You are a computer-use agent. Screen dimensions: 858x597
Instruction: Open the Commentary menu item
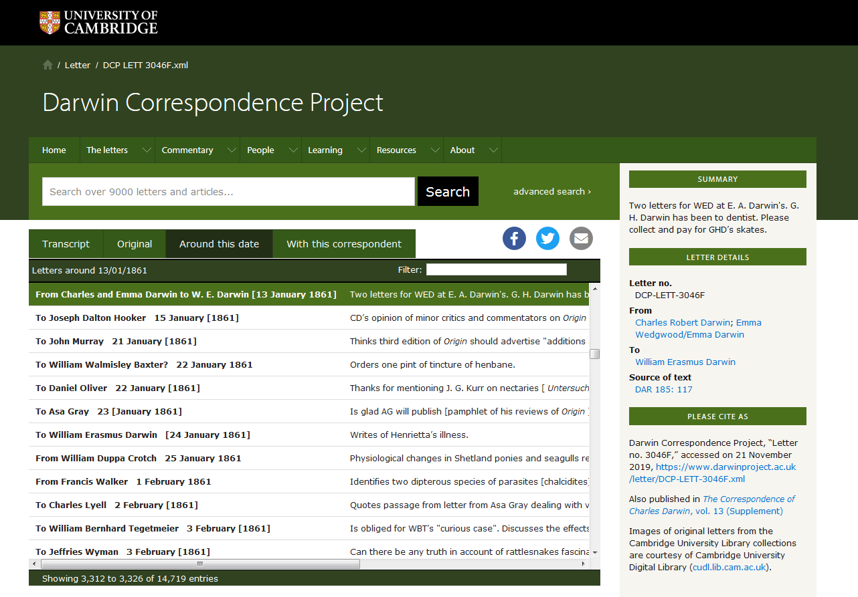pyautogui.click(x=187, y=150)
